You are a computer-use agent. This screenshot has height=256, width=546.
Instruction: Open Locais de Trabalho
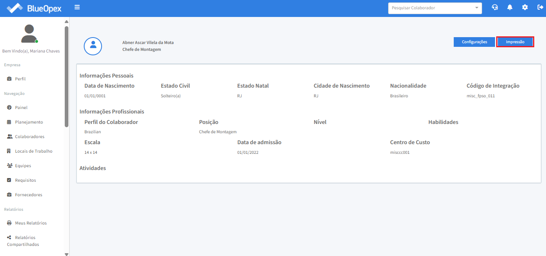click(34, 151)
